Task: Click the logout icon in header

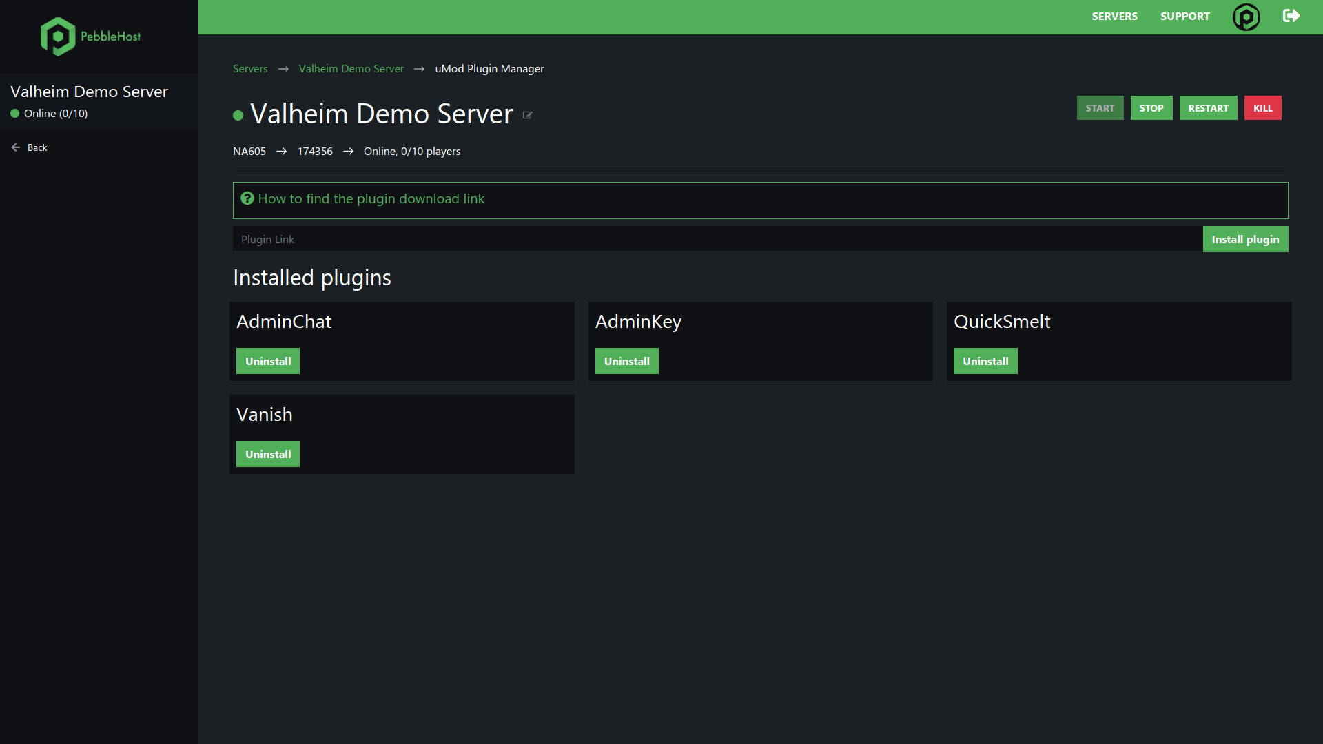Action: pos(1291,16)
